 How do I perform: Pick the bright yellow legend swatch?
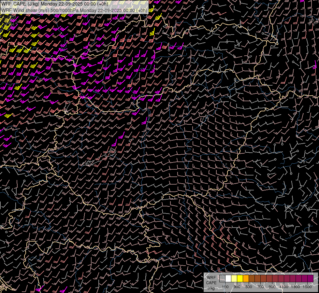pos(240,278)
